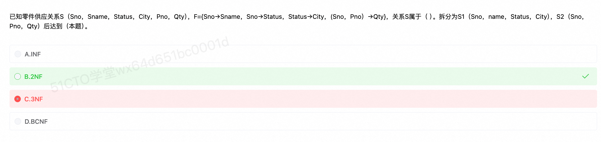This screenshot has height=142, width=601.
Task: Click the D.BCNF option label text
Action: tap(36, 122)
